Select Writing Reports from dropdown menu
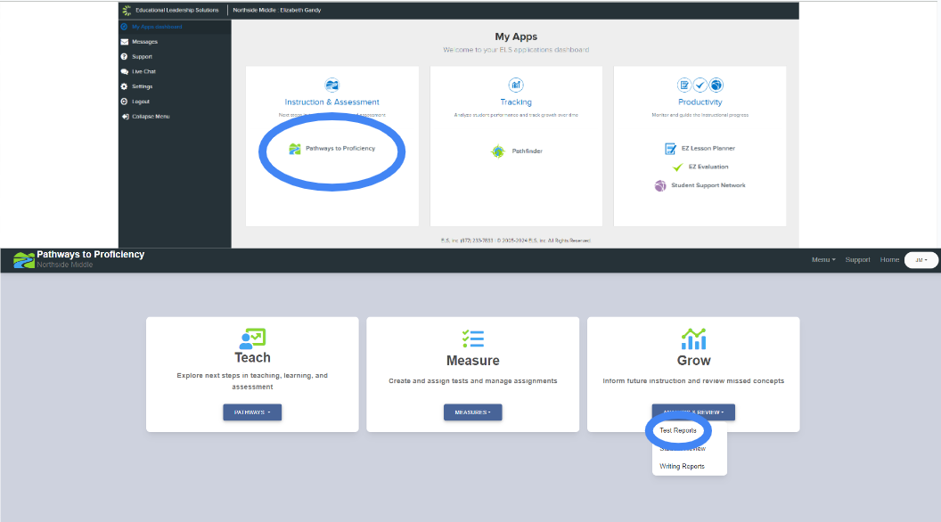This screenshot has width=941, height=522. tap(682, 466)
